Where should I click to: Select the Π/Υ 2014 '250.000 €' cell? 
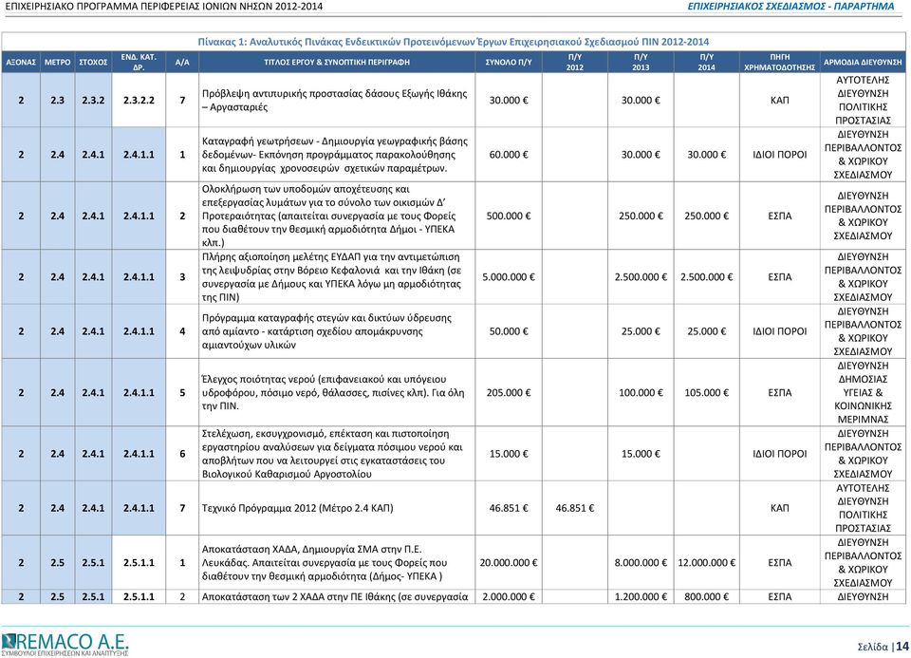click(706, 216)
